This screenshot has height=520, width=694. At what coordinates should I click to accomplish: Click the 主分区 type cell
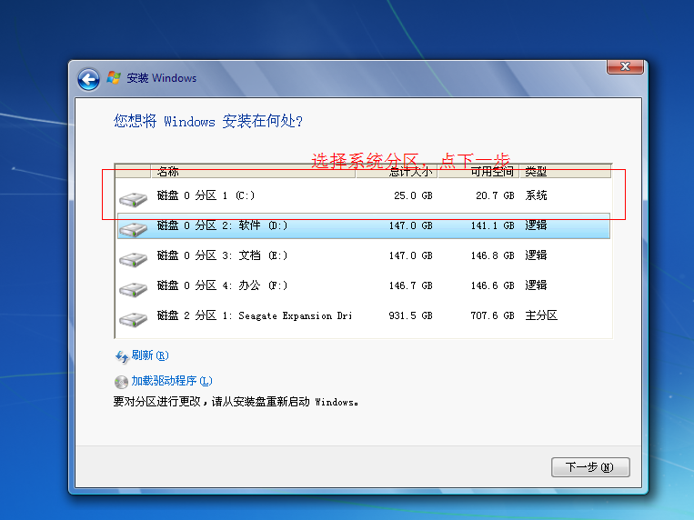point(541,315)
